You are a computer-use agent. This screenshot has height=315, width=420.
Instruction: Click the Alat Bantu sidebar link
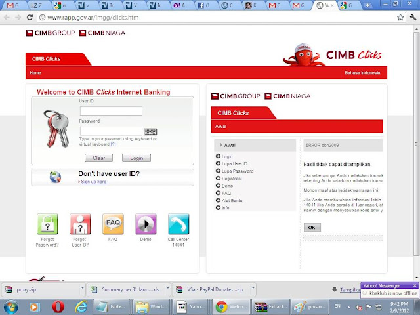coord(232,200)
